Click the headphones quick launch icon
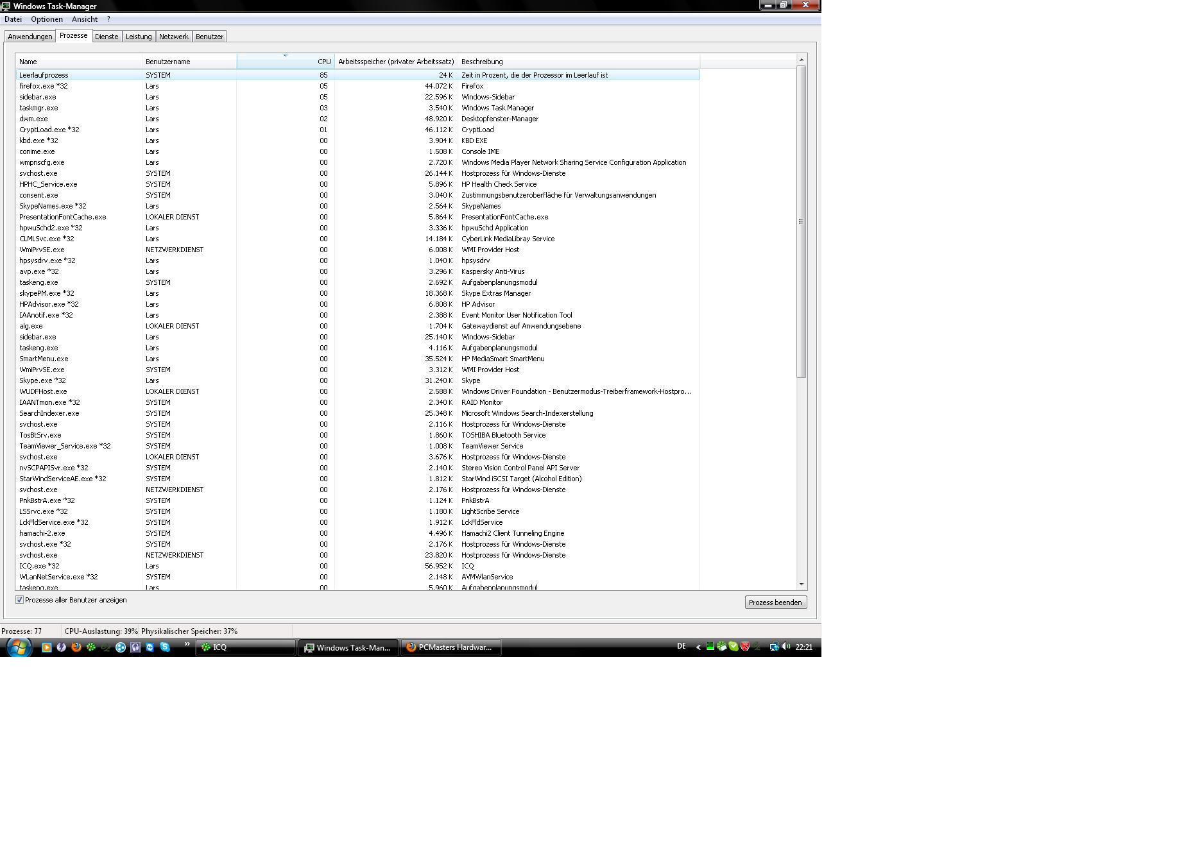Viewport: 1184px width, 845px height. point(135,647)
